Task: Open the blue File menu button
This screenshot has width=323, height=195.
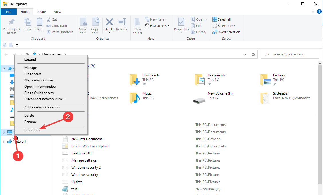Action: click(9, 12)
